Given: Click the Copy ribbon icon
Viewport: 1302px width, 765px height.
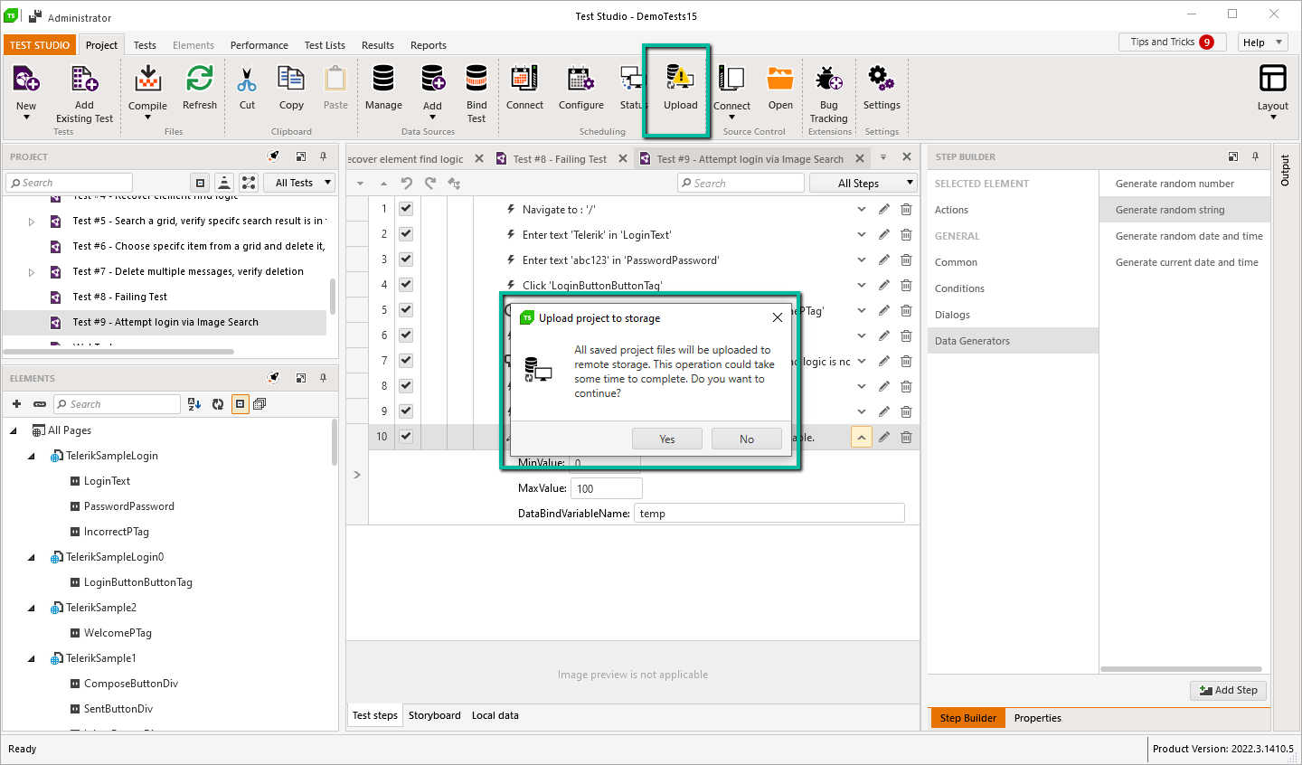Looking at the screenshot, I should 291,80.
